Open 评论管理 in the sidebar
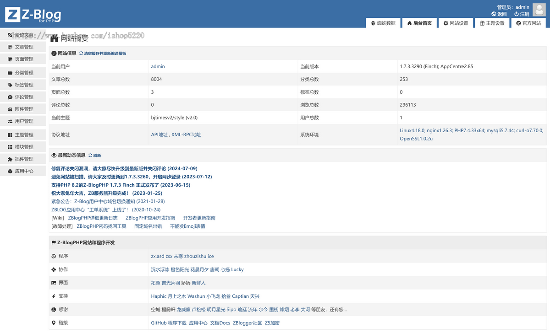The width and height of the screenshot is (550, 333). click(23, 97)
